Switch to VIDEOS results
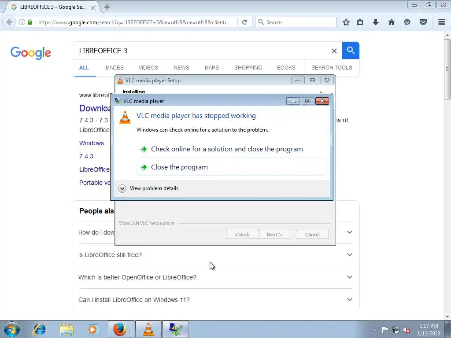The image size is (451, 338). pyautogui.click(x=148, y=68)
